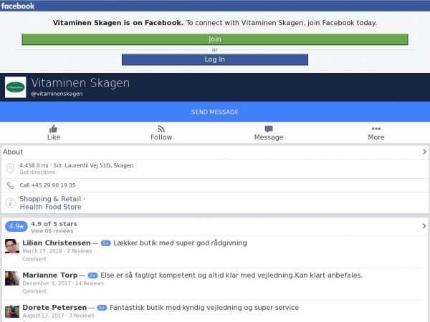Click the More label

pos(376,137)
